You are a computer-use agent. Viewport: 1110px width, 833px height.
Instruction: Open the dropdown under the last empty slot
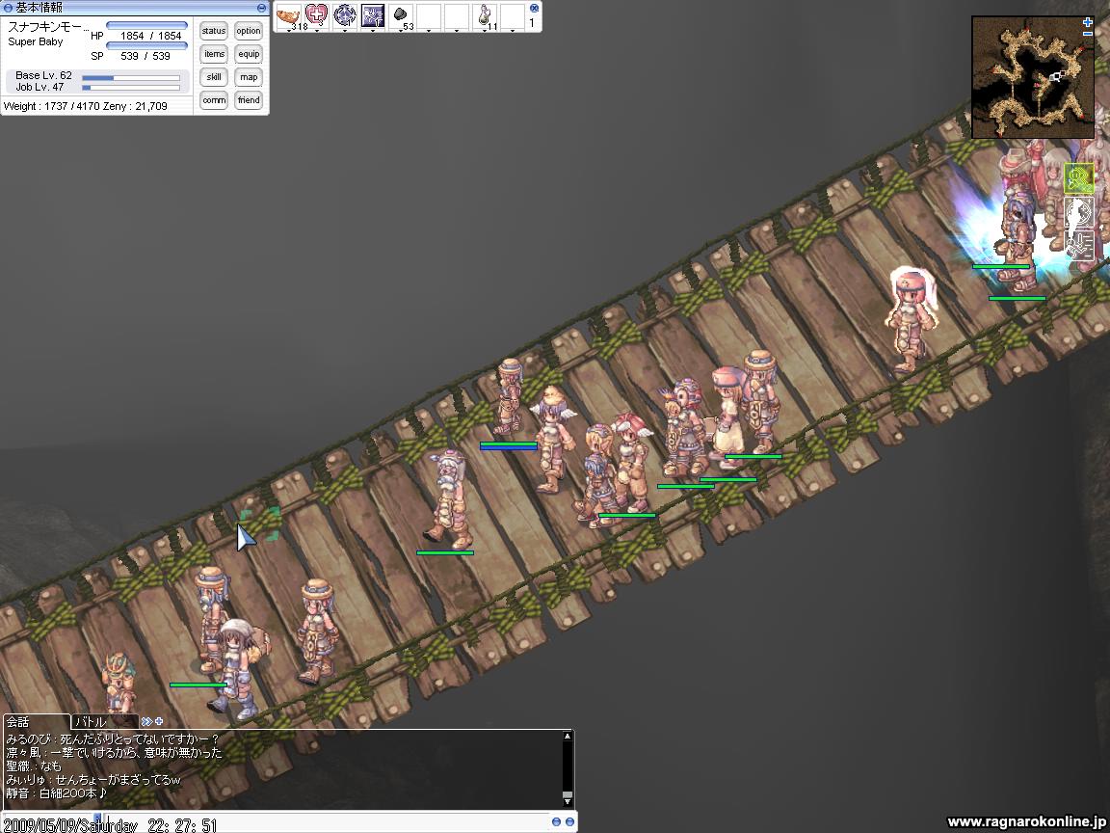pos(513,31)
